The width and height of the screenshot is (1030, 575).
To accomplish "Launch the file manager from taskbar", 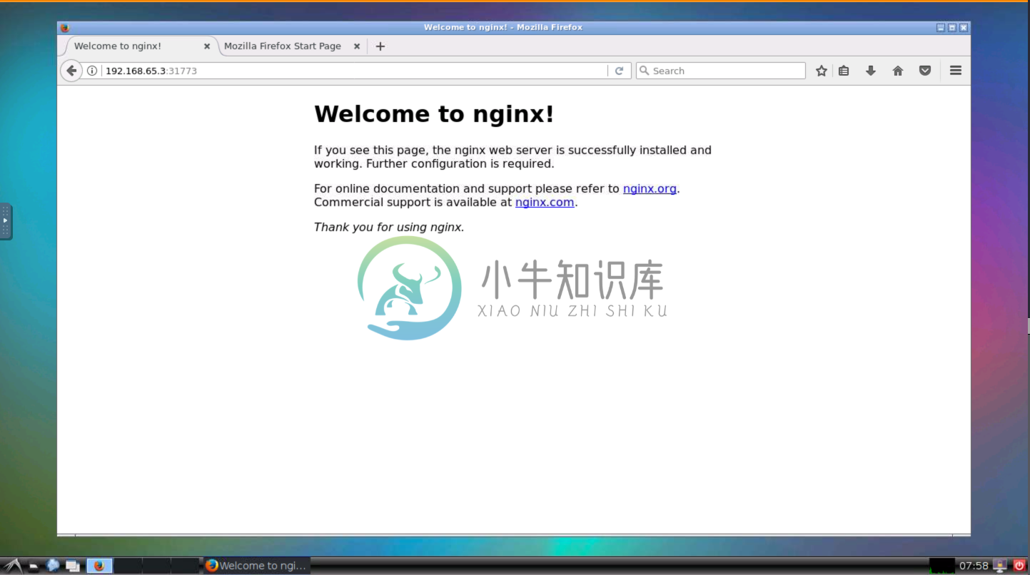I will (34, 566).
